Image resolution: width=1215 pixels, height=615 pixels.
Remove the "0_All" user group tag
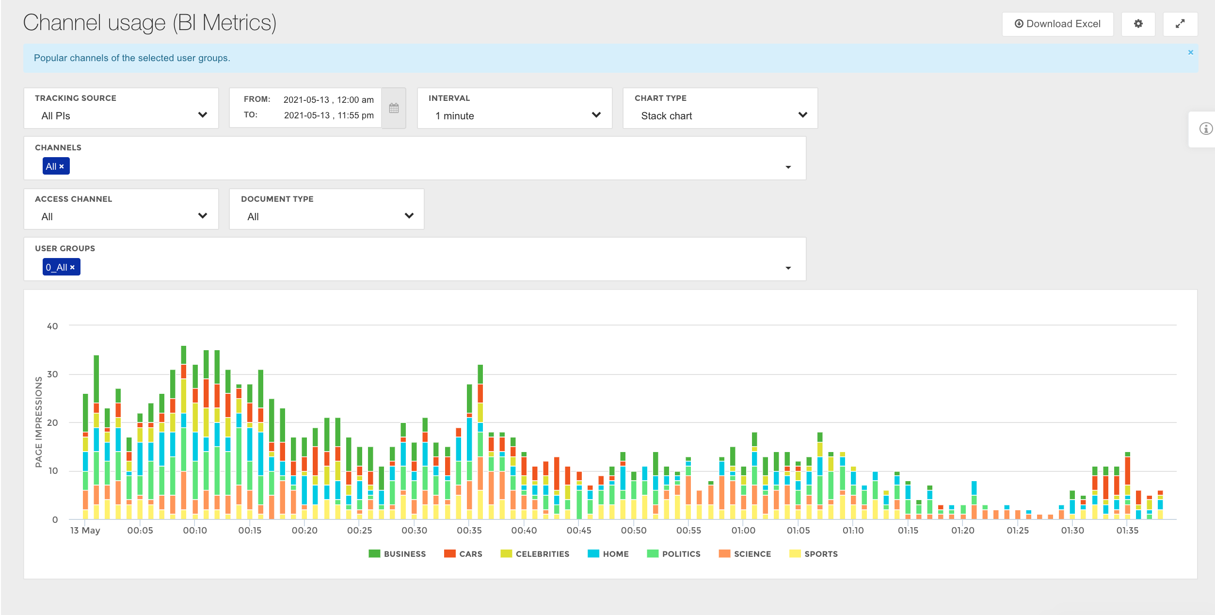tap(72, 267)
